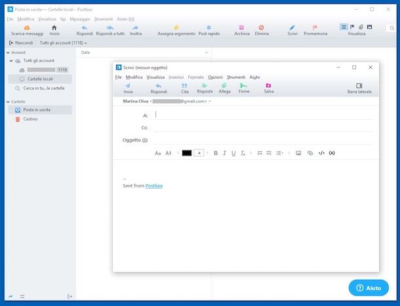The image size is (400, 306).
Task: Toggle bold text formatting
Action: click(216, 153)
